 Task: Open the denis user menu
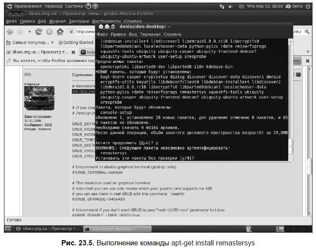point(294,7)
